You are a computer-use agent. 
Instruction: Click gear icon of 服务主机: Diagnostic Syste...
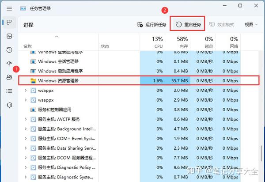click(33, 177)
